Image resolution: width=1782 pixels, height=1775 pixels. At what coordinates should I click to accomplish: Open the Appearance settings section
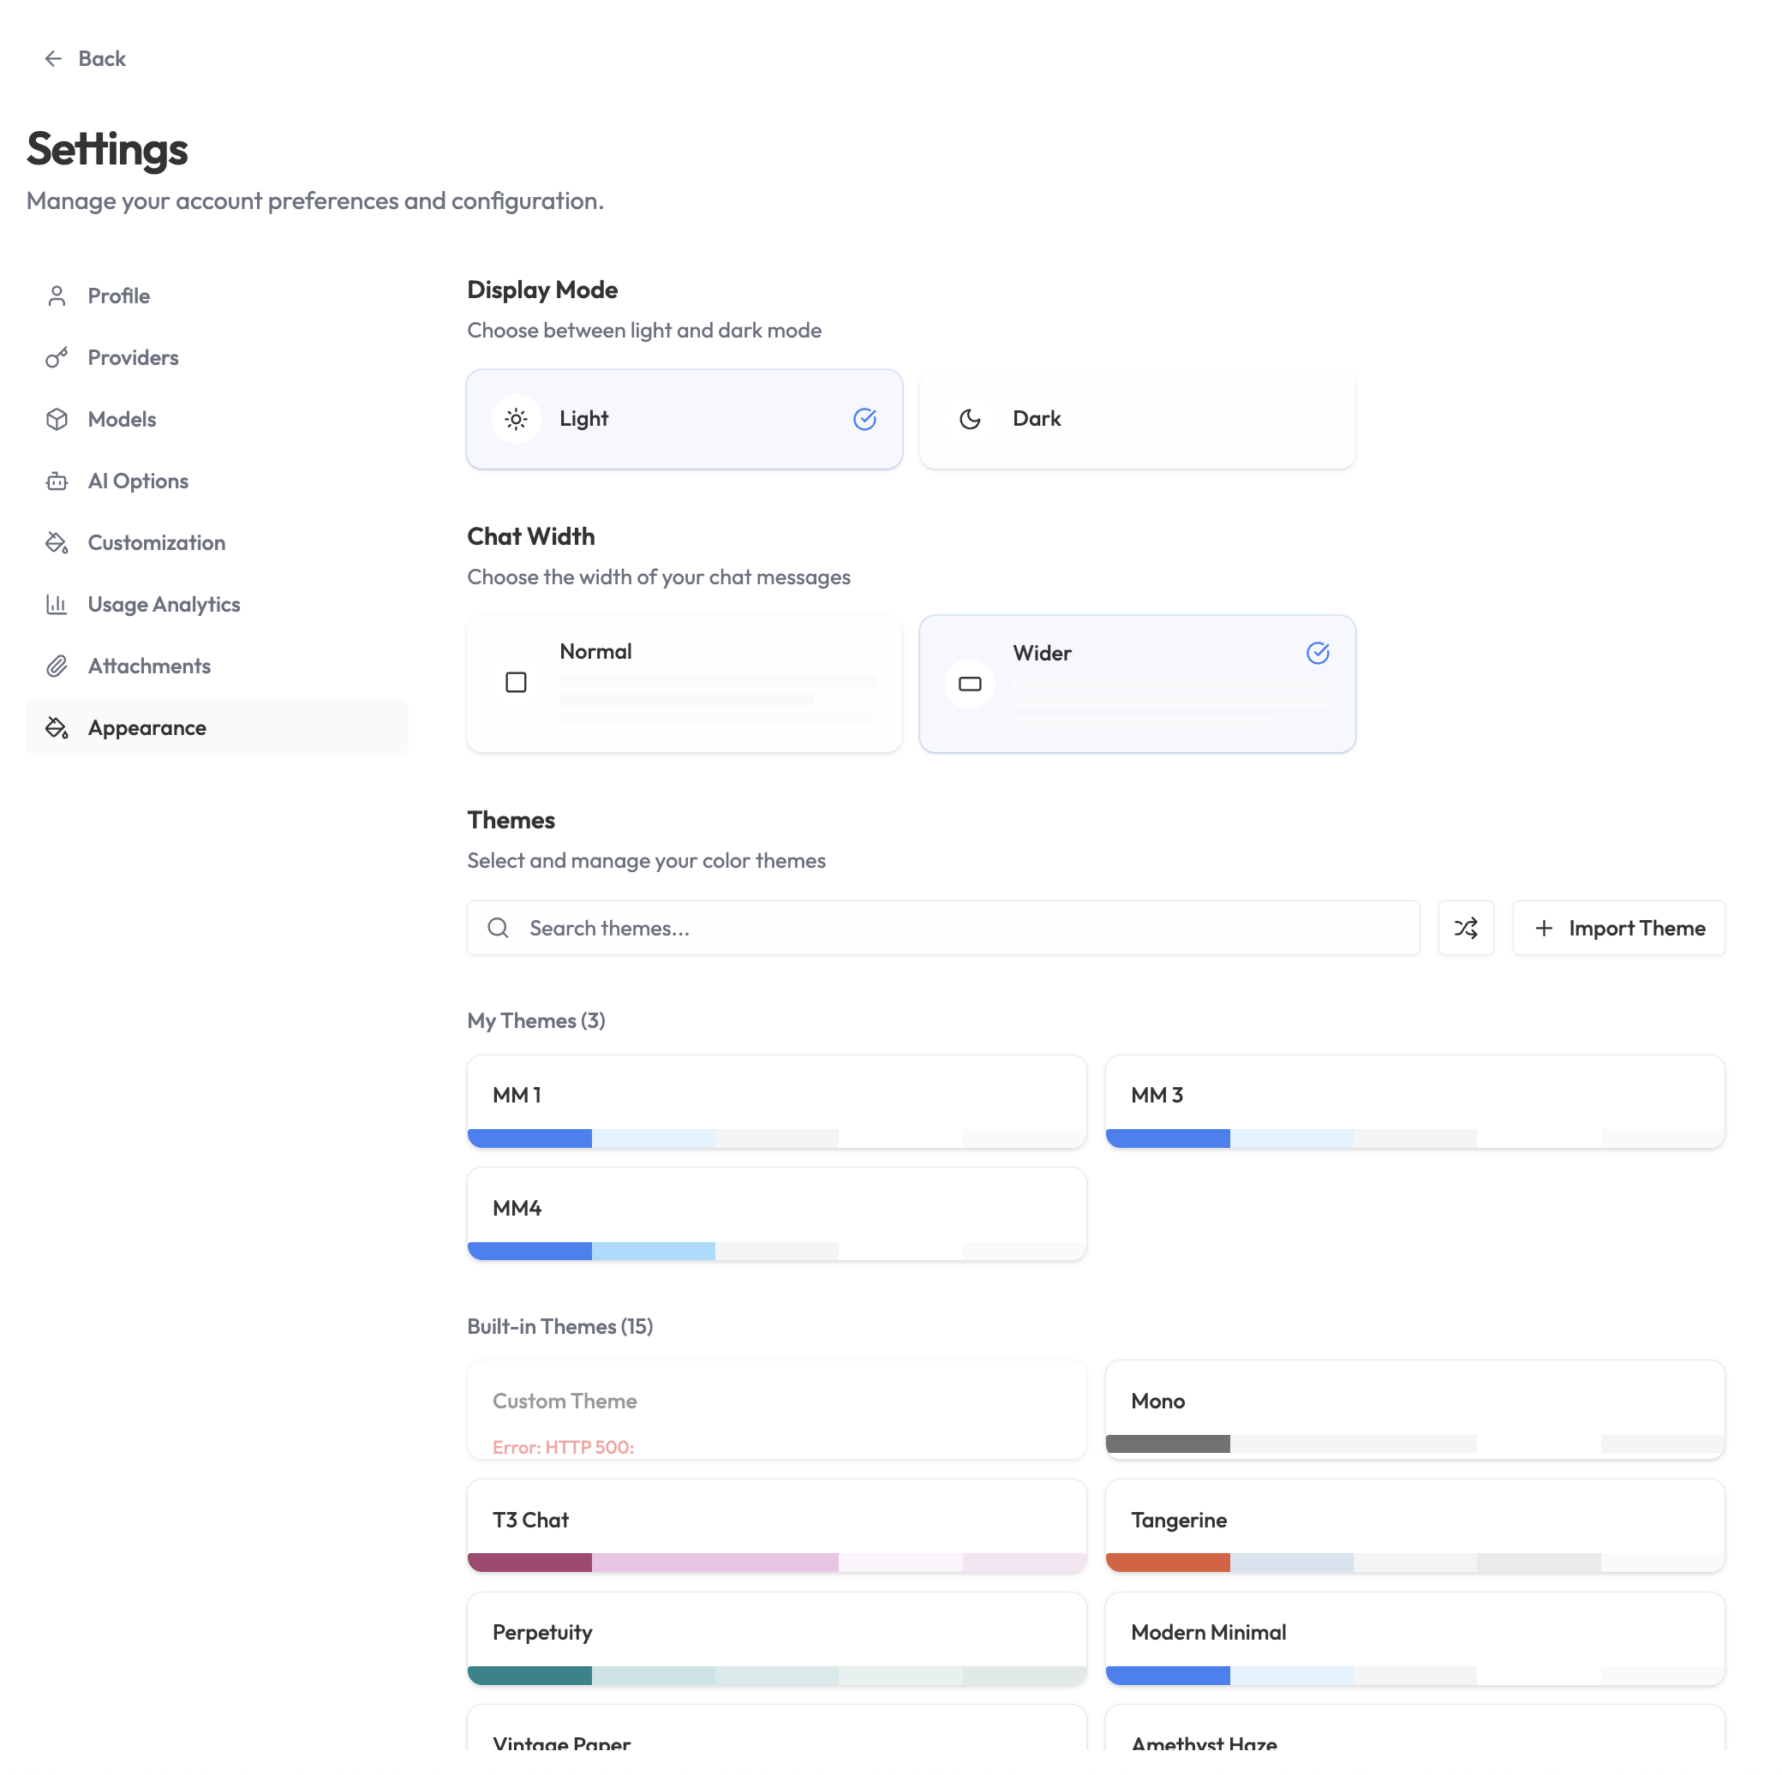pos(147,727)
